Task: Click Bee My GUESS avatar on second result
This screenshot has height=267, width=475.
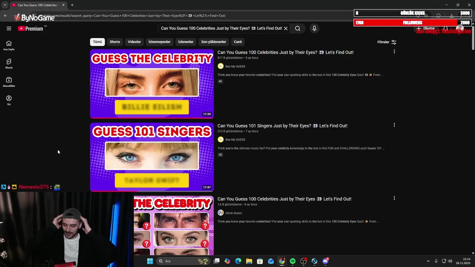Action: click(220, 139)
